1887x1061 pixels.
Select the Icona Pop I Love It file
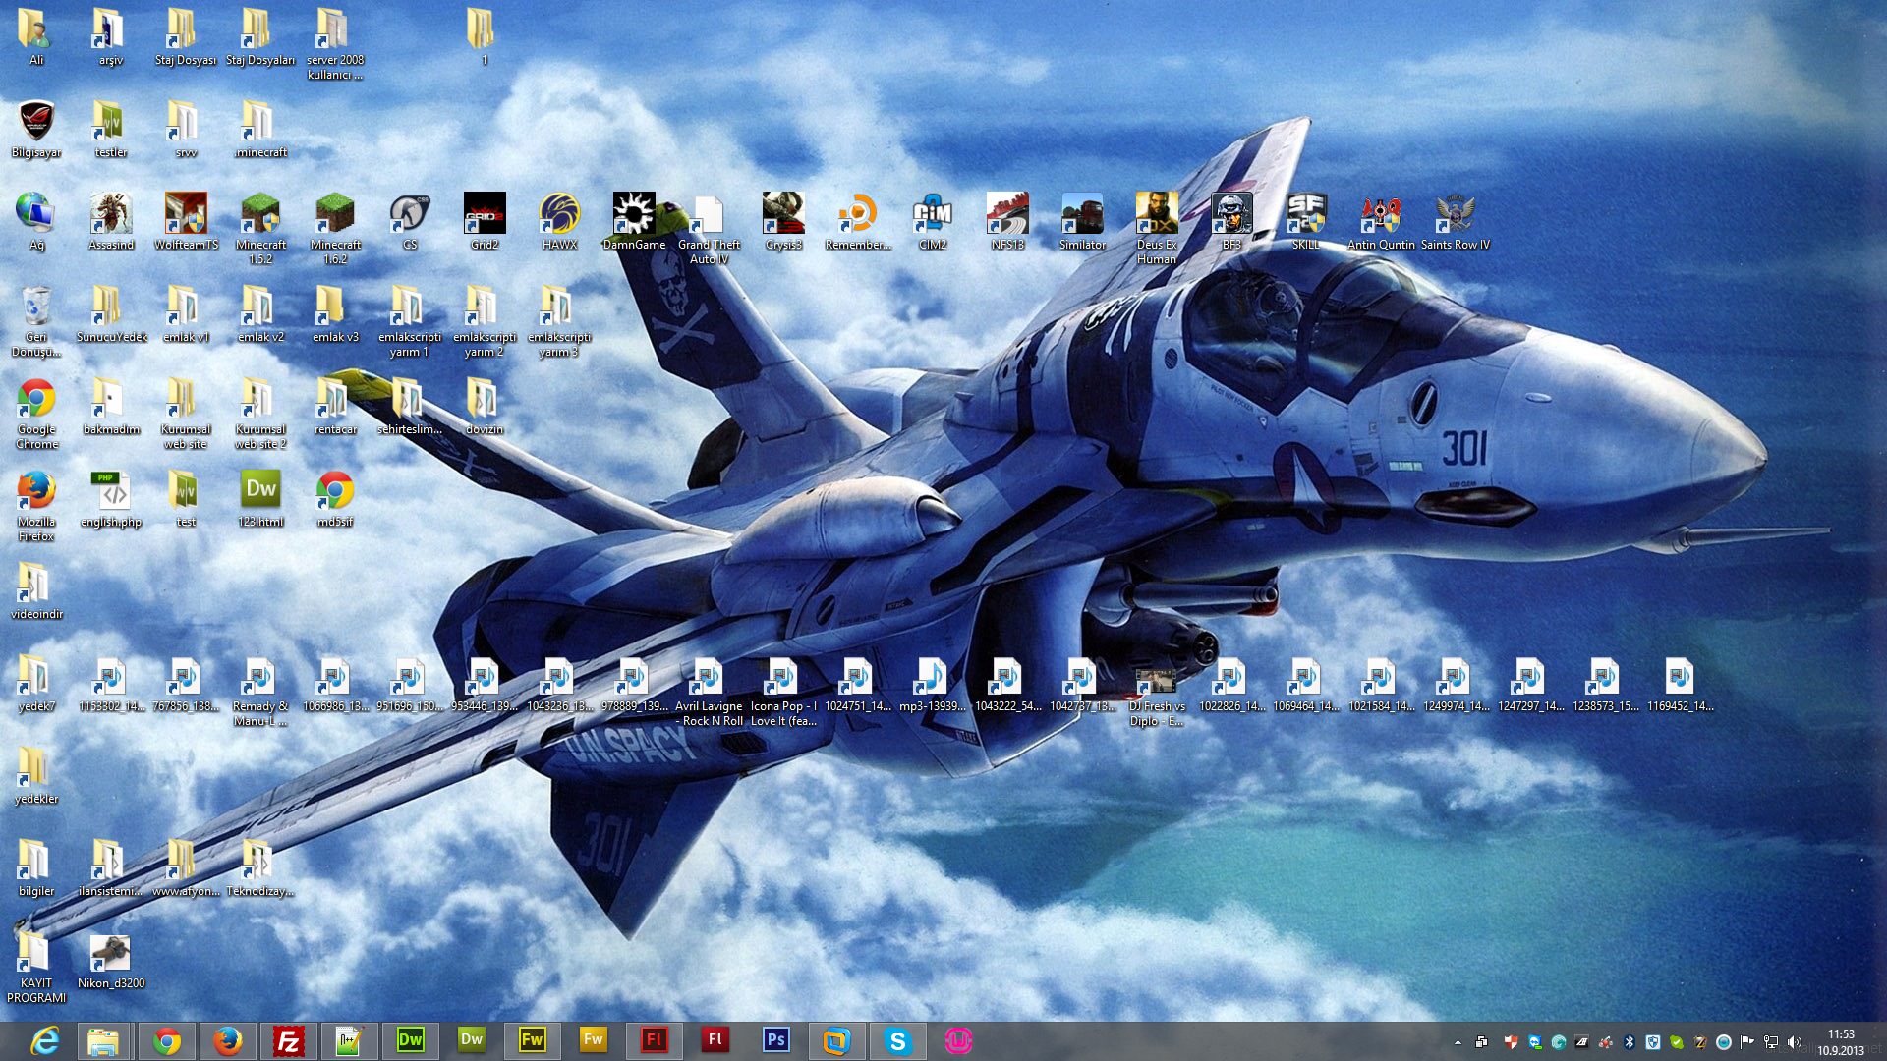tap(783, 691)
